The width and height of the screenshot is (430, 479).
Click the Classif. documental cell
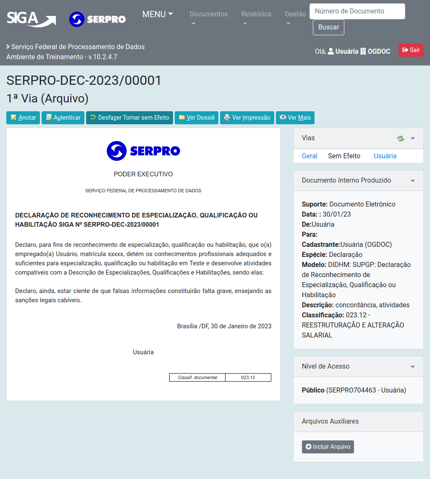pyautogui.click(x=197, y=377)
